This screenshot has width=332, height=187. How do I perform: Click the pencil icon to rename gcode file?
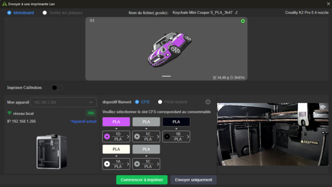tap(237, 13)
